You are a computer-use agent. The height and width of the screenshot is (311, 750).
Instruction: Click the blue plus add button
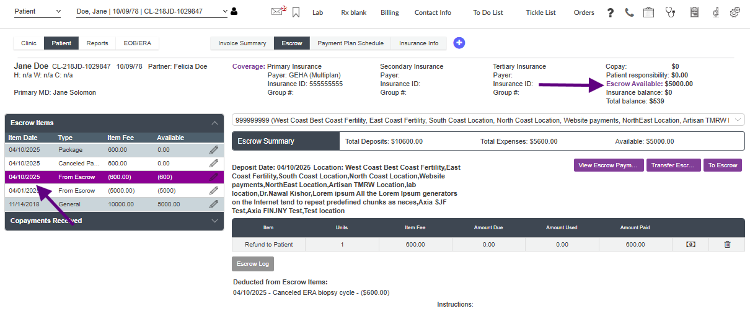[x=459, y=43]
